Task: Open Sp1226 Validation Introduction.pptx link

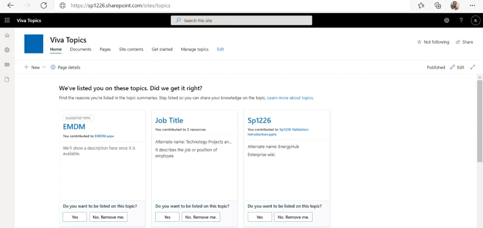Action: (x=278, y=132)
